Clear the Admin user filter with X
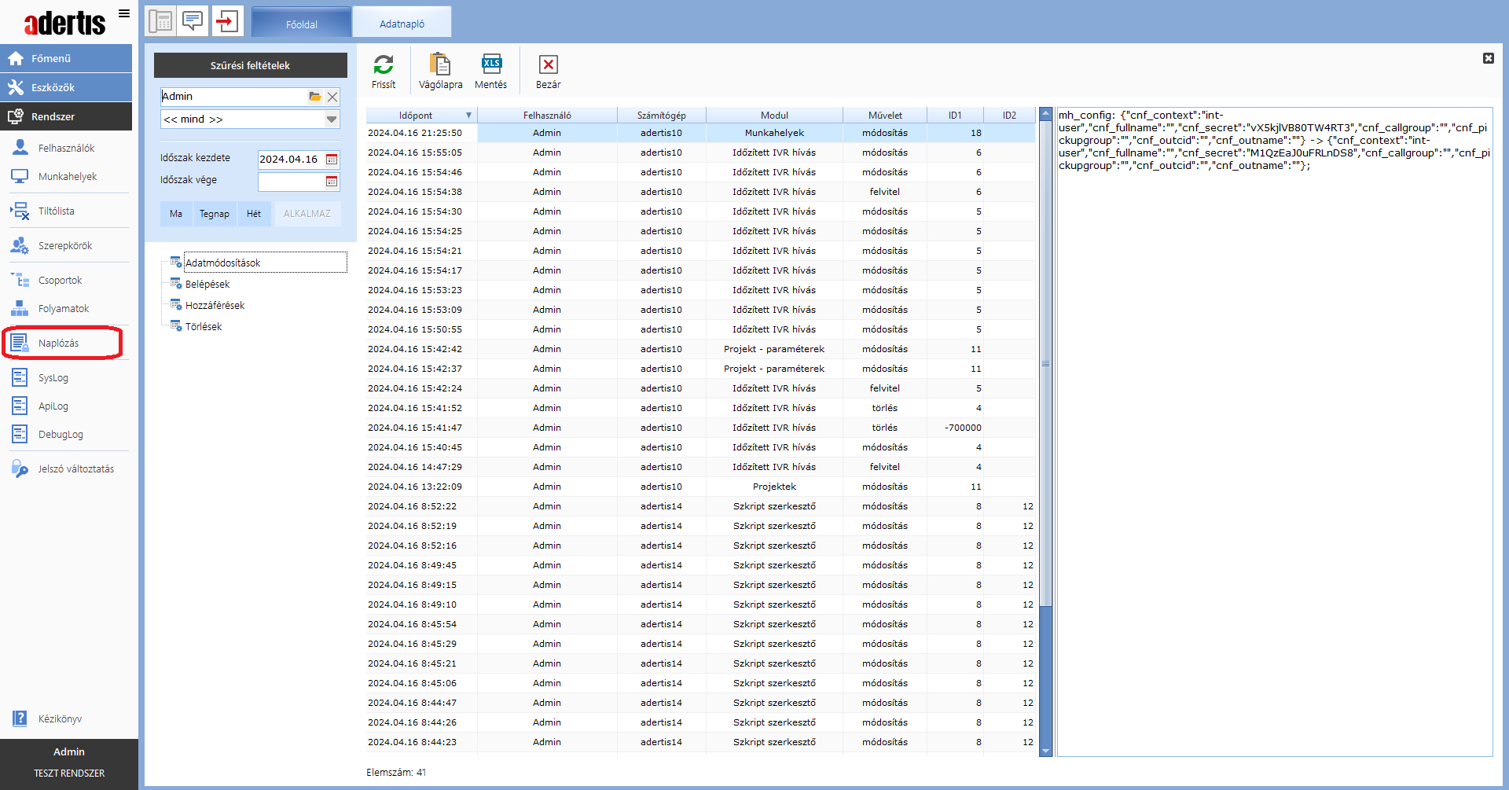The image size is (1509, 790). 332,97
